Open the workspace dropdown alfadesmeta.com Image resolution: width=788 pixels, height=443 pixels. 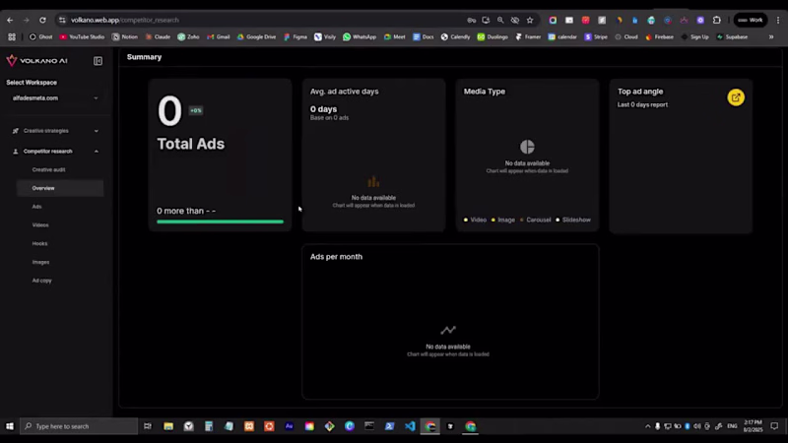coord(55,97)
